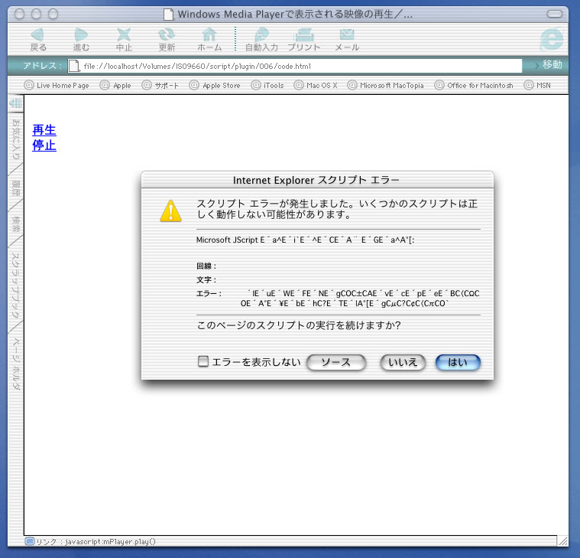Click the アドレス: label
580x558 pixels.
tap(42, 66)
